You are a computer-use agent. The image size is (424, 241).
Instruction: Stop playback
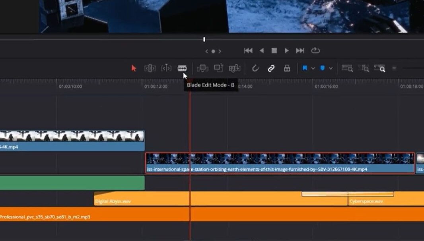pyautogui.click(x=274, y=50)
